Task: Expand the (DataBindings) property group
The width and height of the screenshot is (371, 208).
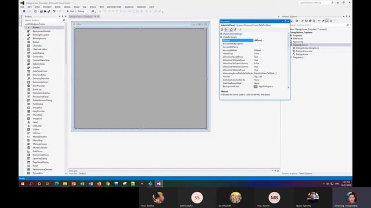Action: [221, 37]
